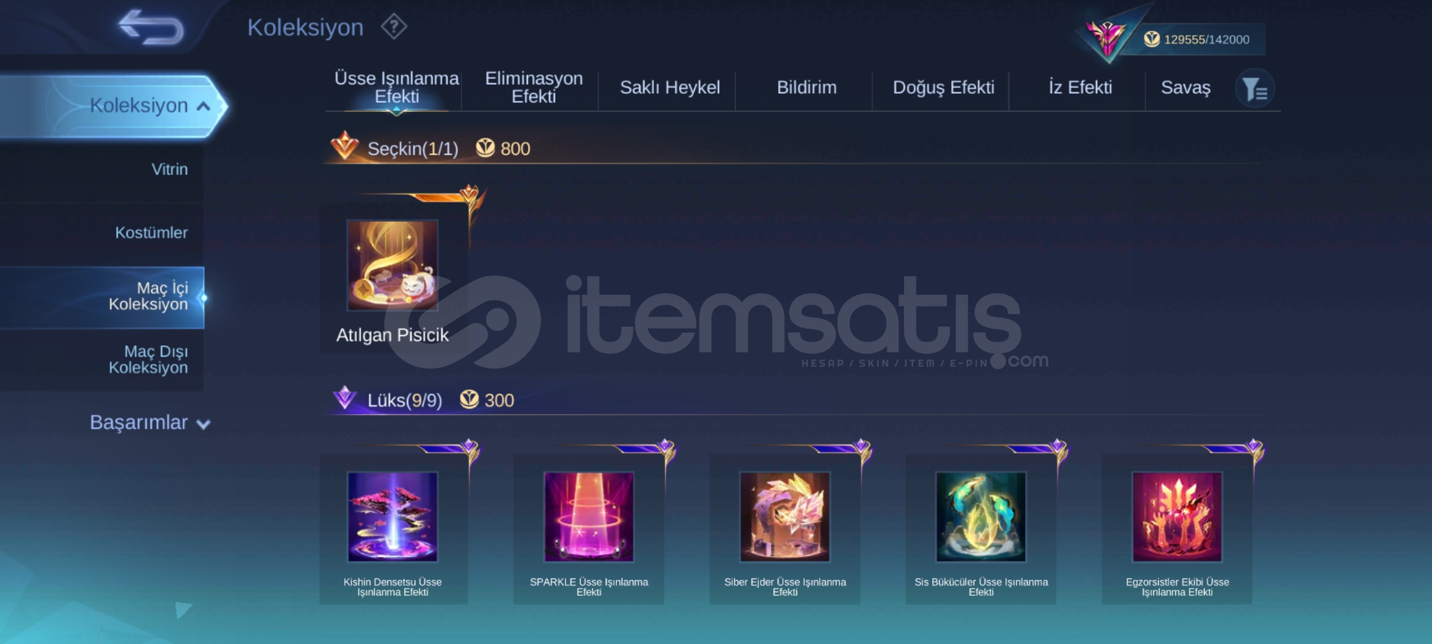1432x644 pixels.
Task: Open Maç Dışı Koleksiyon in sidebar
Action: click(x=148, y=360)
